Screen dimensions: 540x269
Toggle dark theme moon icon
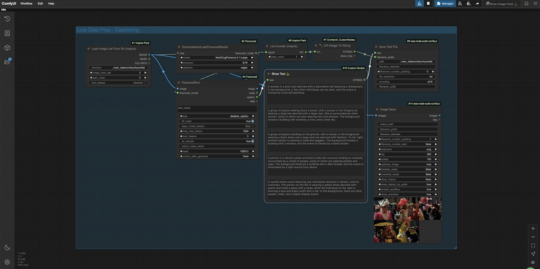(x=7, y=247)
